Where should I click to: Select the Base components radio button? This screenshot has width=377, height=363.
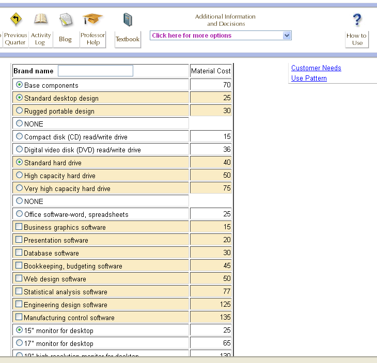click(x=19, y=85)
